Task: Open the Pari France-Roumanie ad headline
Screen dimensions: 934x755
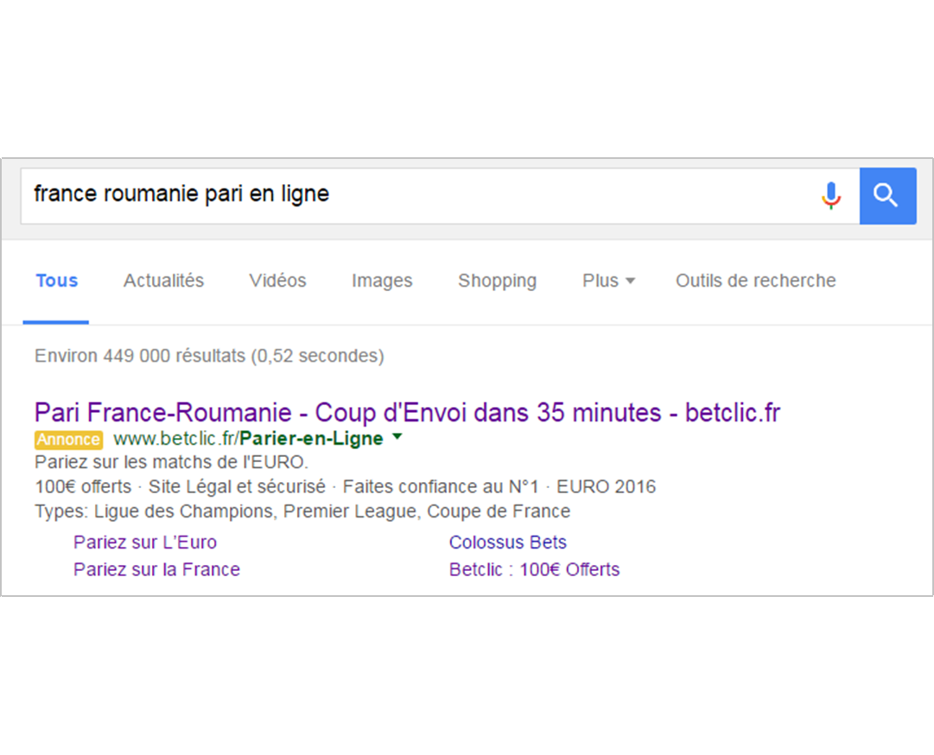Action: [x=407, y=413]
